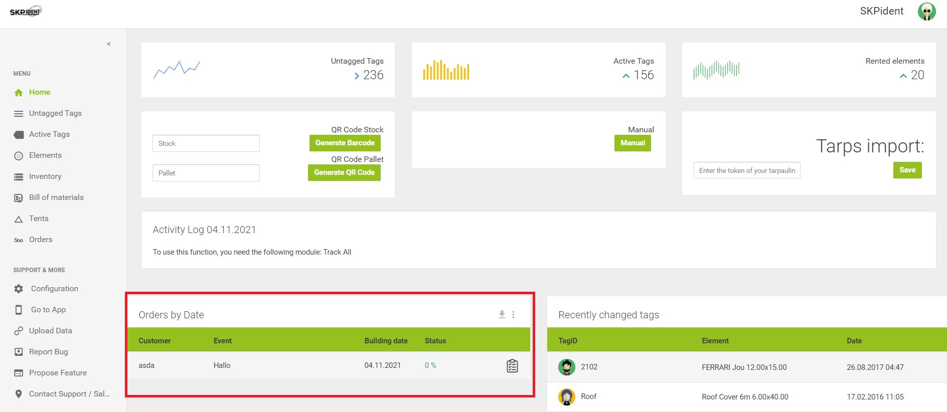Image resolution: width=947 pixels, height=412 pixels.
Task: Click the Active Tags label icon
Action: pyautogui.click(x=19, y=134)
